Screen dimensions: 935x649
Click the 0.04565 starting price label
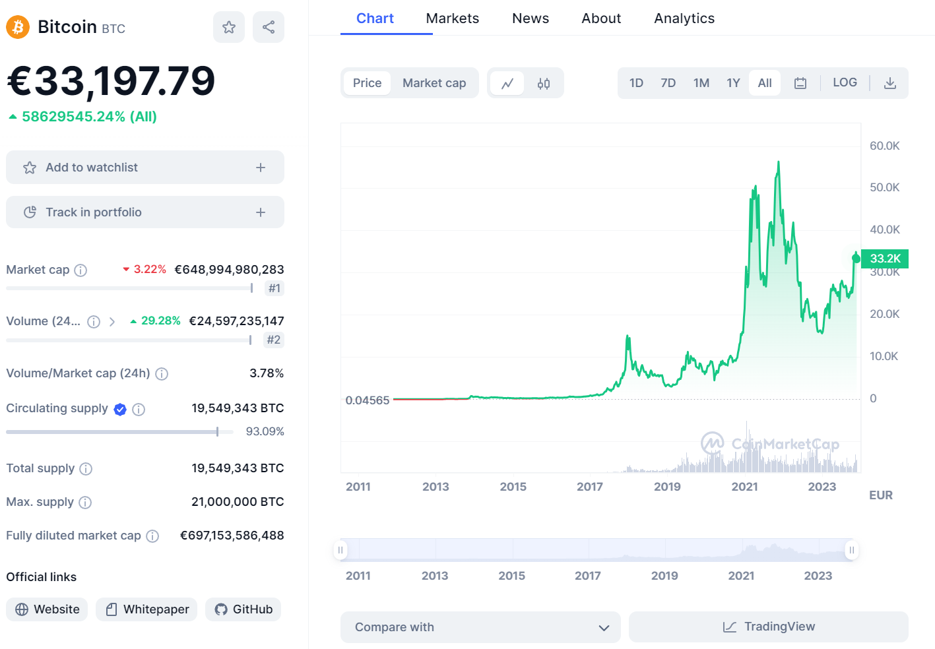368,400
